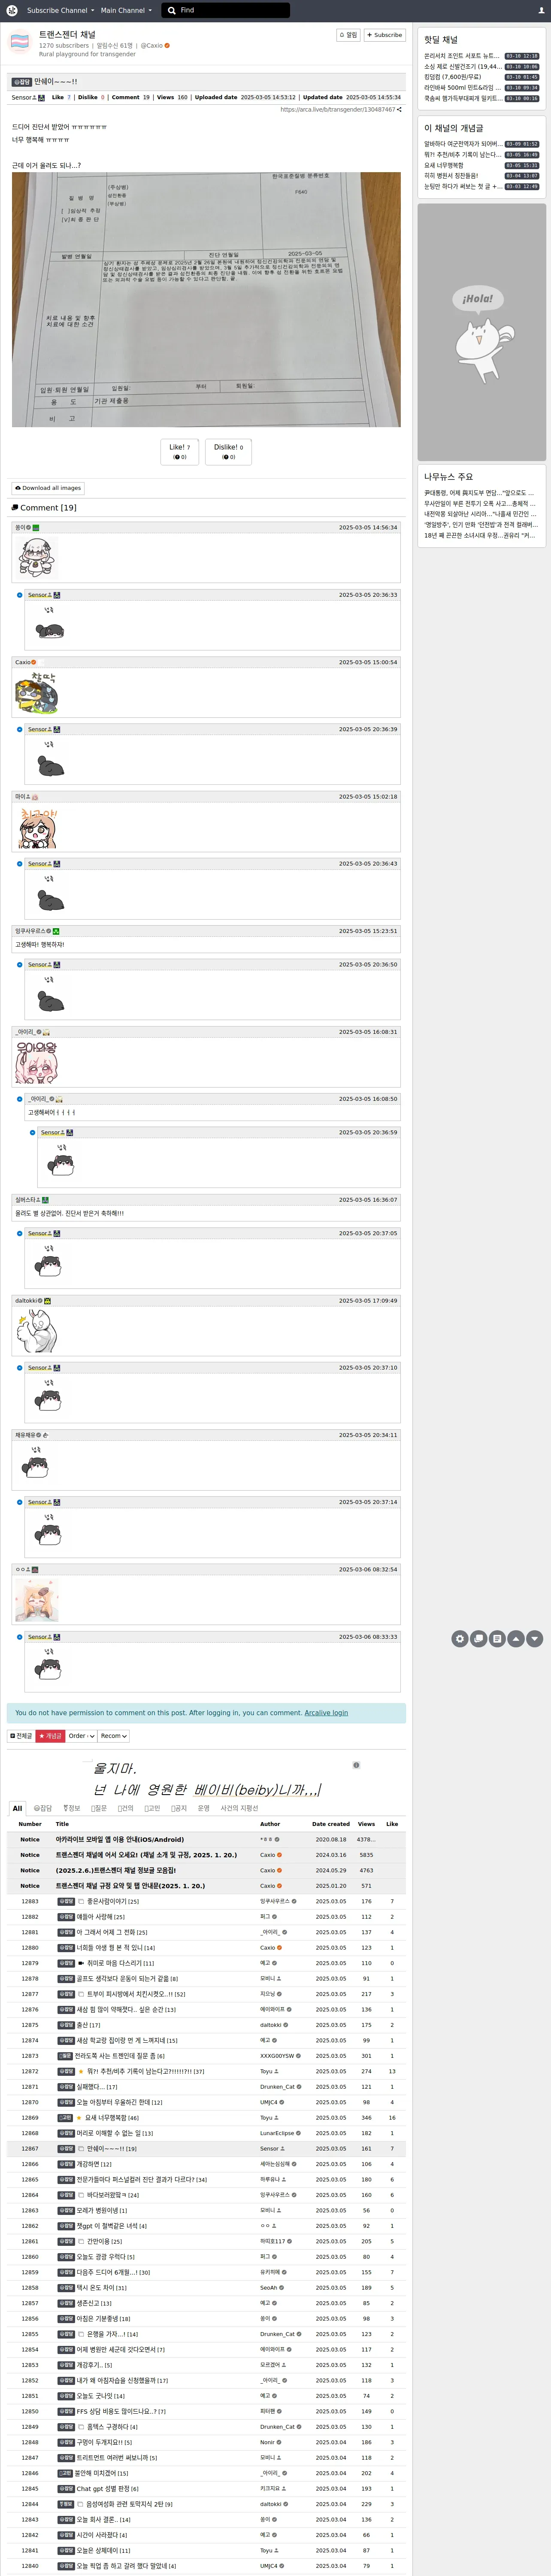Click the floating settings gear button

[459, 1638]
